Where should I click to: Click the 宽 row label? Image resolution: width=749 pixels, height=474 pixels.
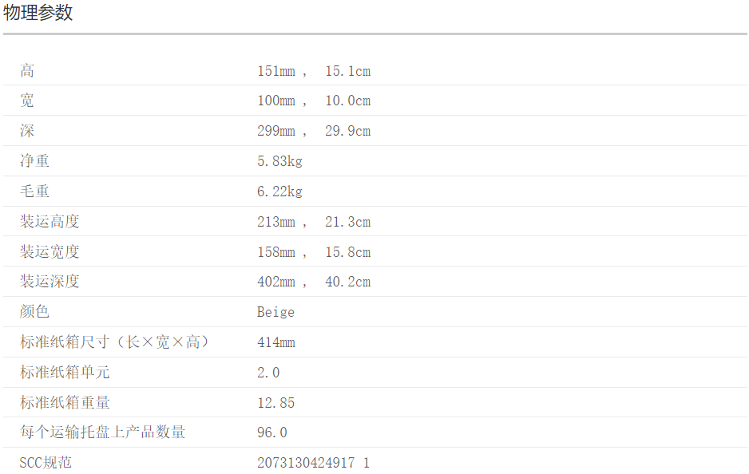(x=27, y=101)
